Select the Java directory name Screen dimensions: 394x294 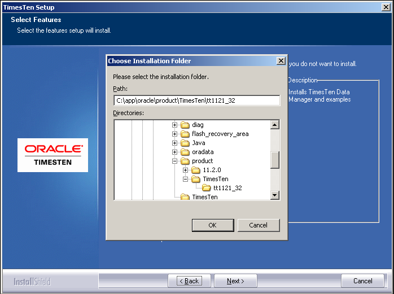(x=199, y=143)
